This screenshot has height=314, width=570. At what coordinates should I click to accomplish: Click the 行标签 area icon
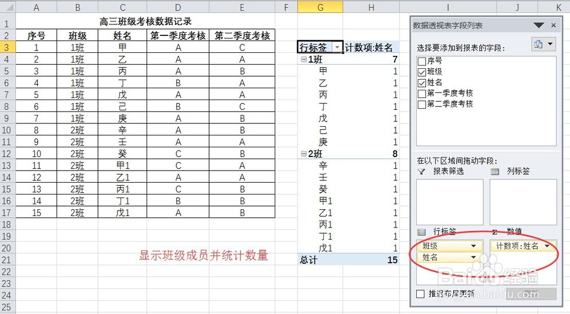pos(421,232)
